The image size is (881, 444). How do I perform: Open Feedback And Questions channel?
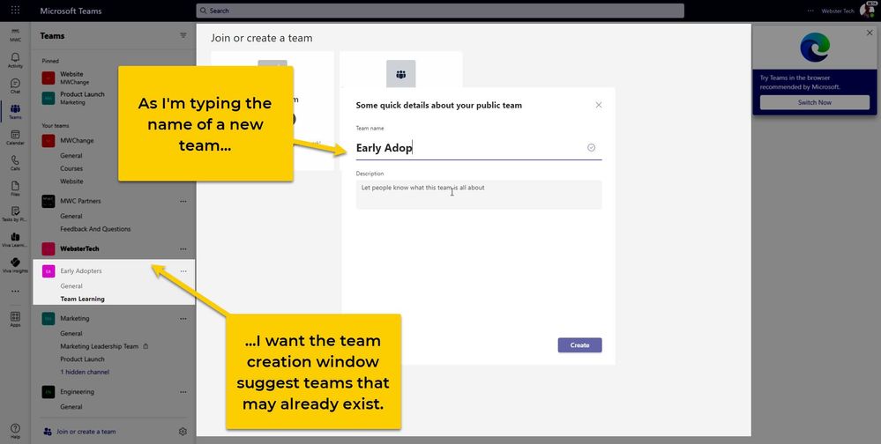[95, 229]
